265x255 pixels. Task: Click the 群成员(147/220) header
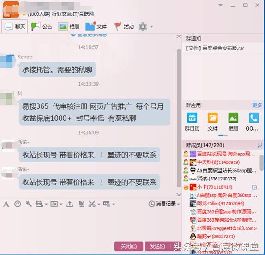(x=205, y=145)
